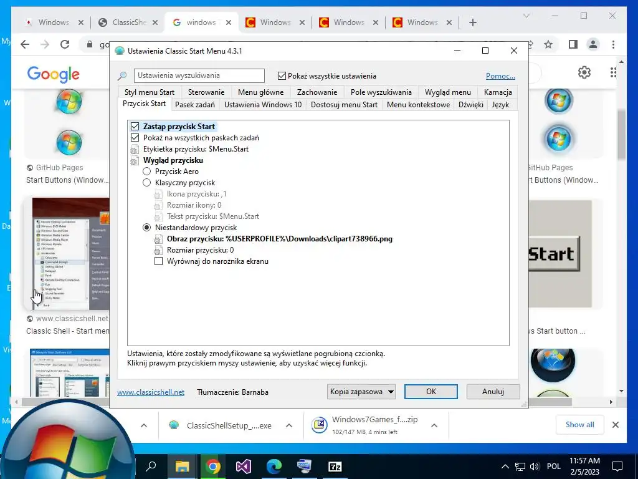Show hidden system tray icons
The width and height of the screenshot is (638, 479).
pyautogui.click(x=505, y=467)
